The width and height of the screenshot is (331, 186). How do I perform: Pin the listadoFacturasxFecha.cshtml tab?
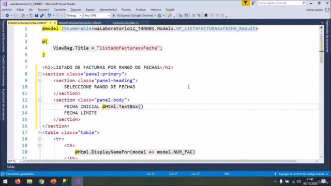pyautogui.click(x=51, y=23)
